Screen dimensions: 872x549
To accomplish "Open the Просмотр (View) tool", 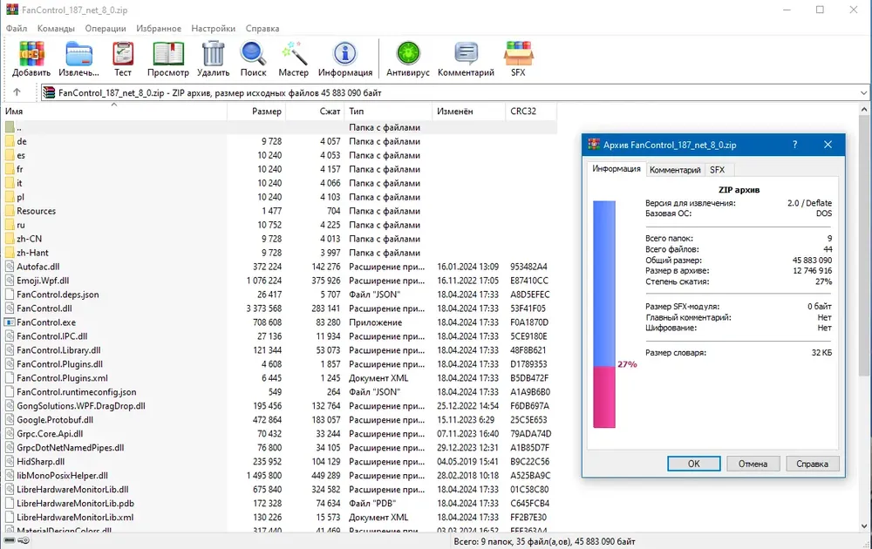I will click(x=168, y=58).
